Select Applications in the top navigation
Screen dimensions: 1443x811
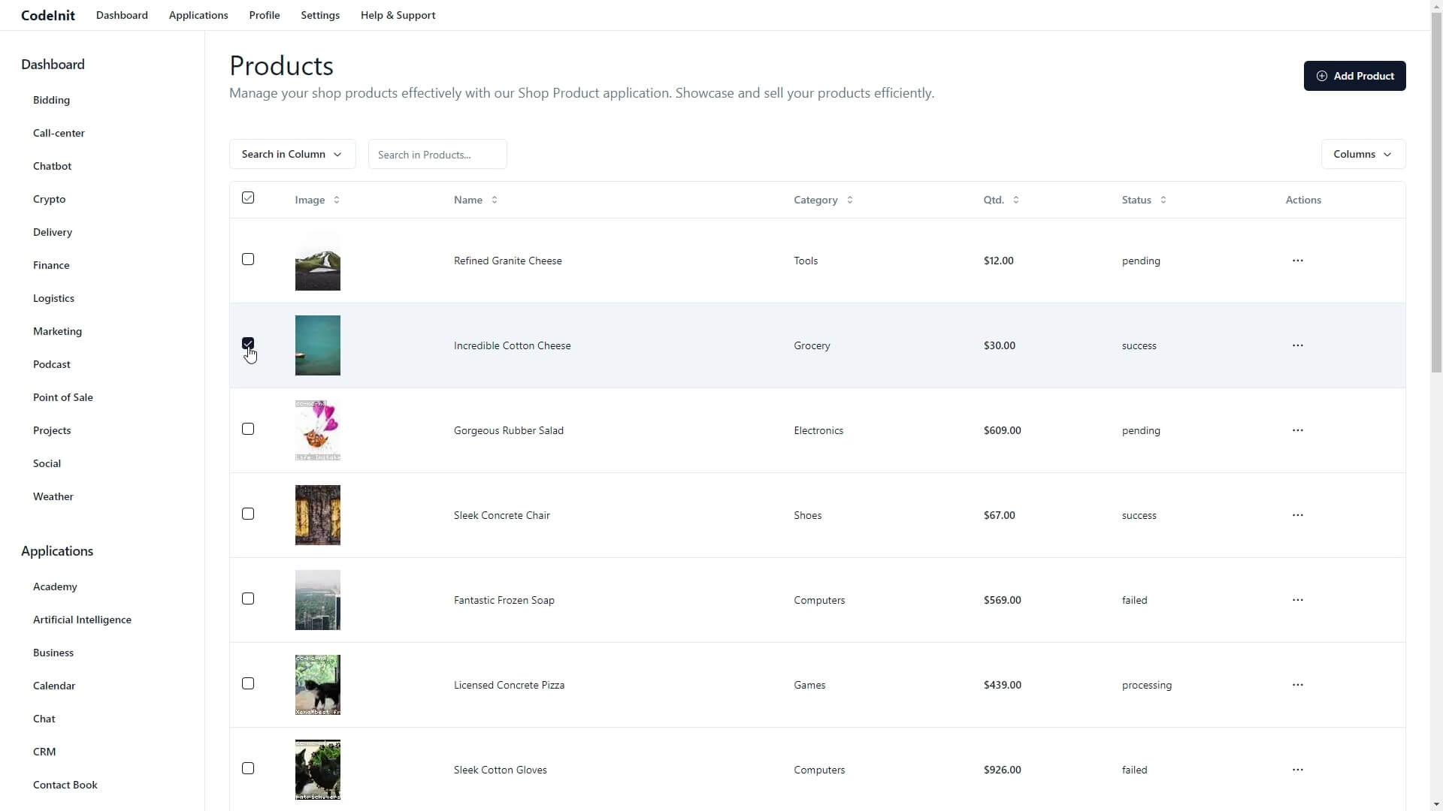coord(198,15)
